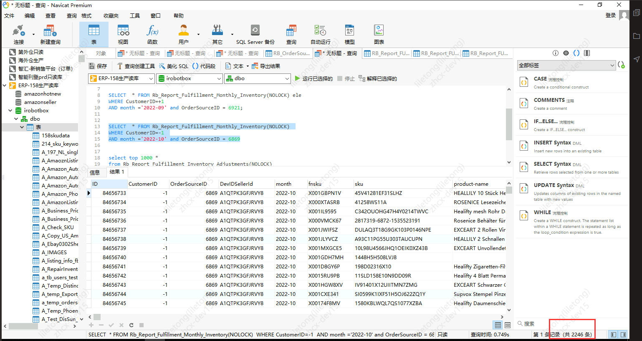Open the 其它 (Others) tools icon
Screen dimensions: 642x341
tap(217, 34)
